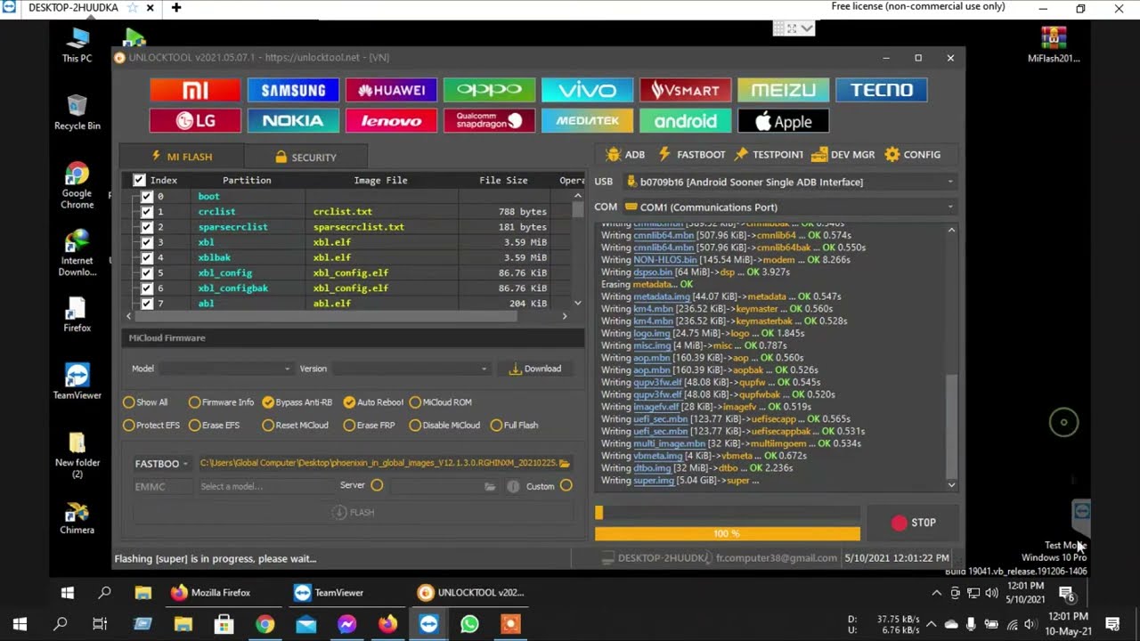
Task: Select the Samsung brand tile
Action: point(293,90)
